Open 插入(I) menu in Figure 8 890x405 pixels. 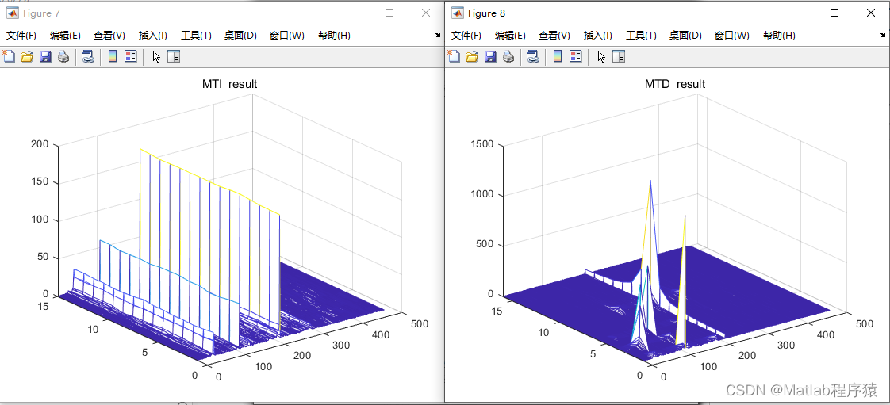pyautogui.click(x=597, y=36)
